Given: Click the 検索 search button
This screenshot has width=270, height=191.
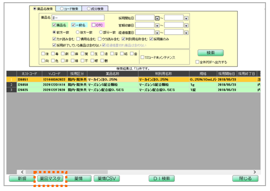Looking at the screenshot, I should pos(211,53).
